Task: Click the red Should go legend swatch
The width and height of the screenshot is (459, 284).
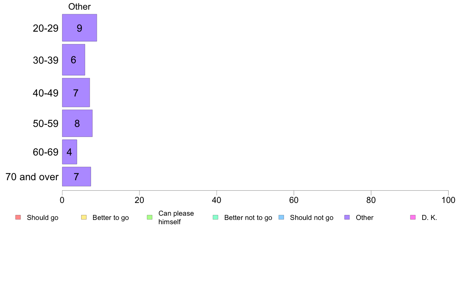Action: (18, 217)
